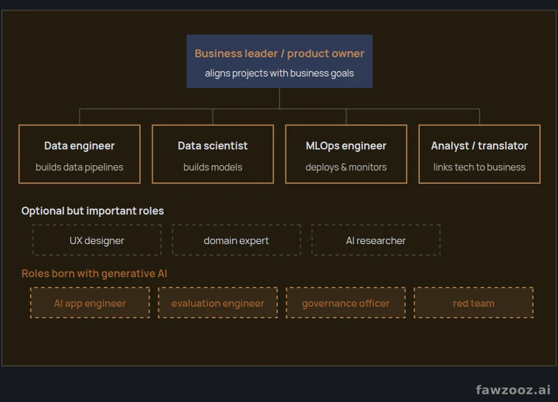This screenshot has width=558, height=402.
Task: Click the 'builds data pipelines' description
Action: (x=79, y=167)
